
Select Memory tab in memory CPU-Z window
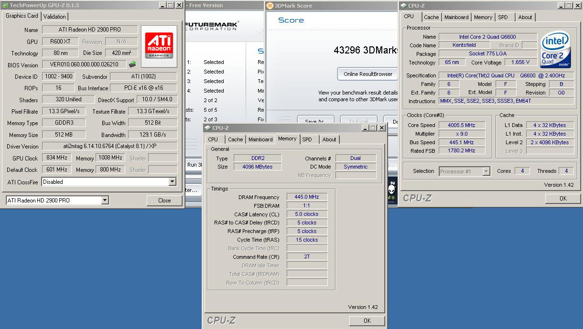tap(287, 138)
